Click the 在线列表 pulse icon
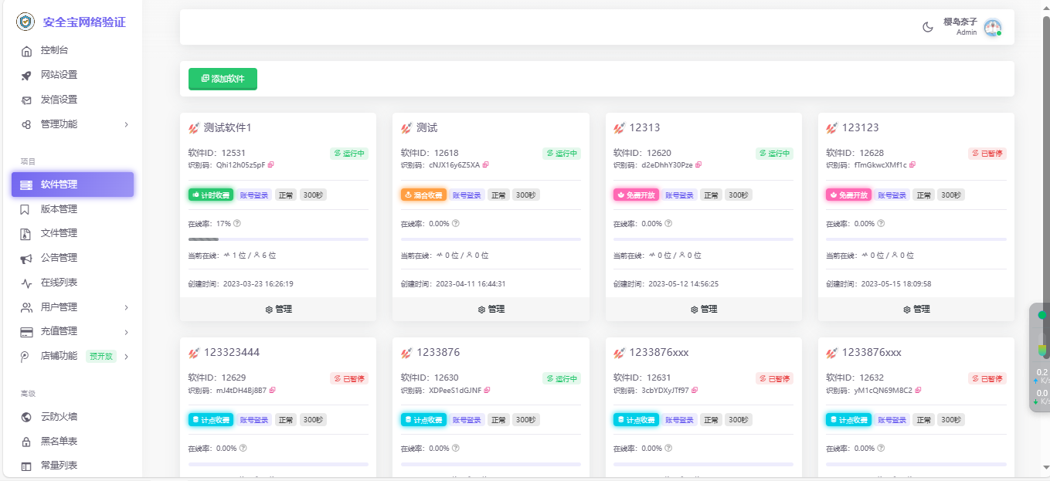Viewport: 1050px width, 481px height. click(x=26, y=283)
